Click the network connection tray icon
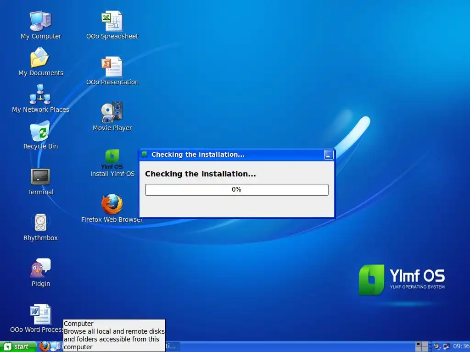 pyautogui.click(x=447, y=346)
